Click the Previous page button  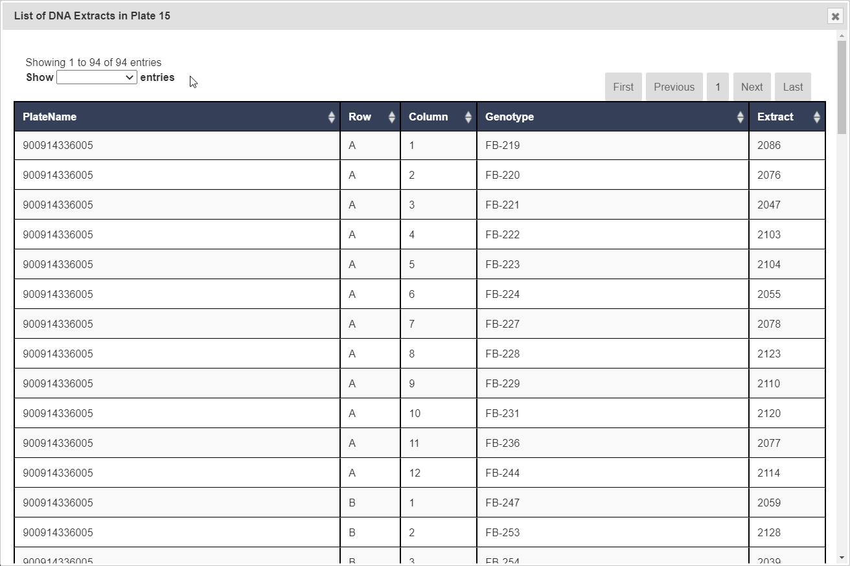point(674,87)
